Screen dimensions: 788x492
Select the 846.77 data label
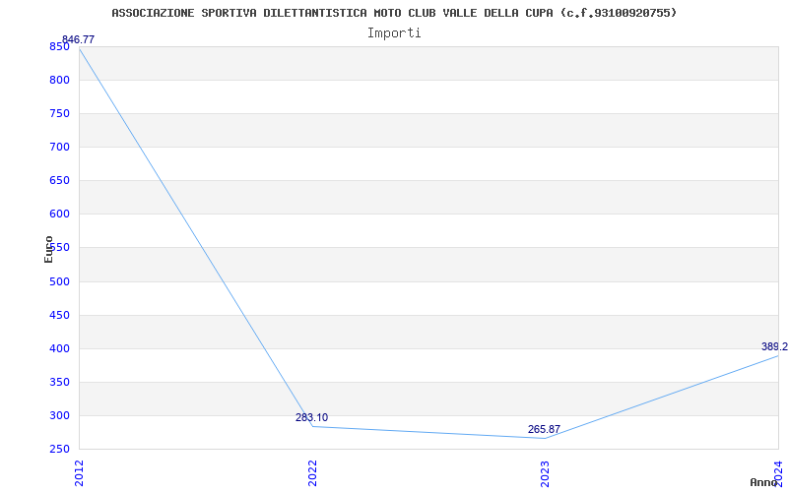point(78,39)
